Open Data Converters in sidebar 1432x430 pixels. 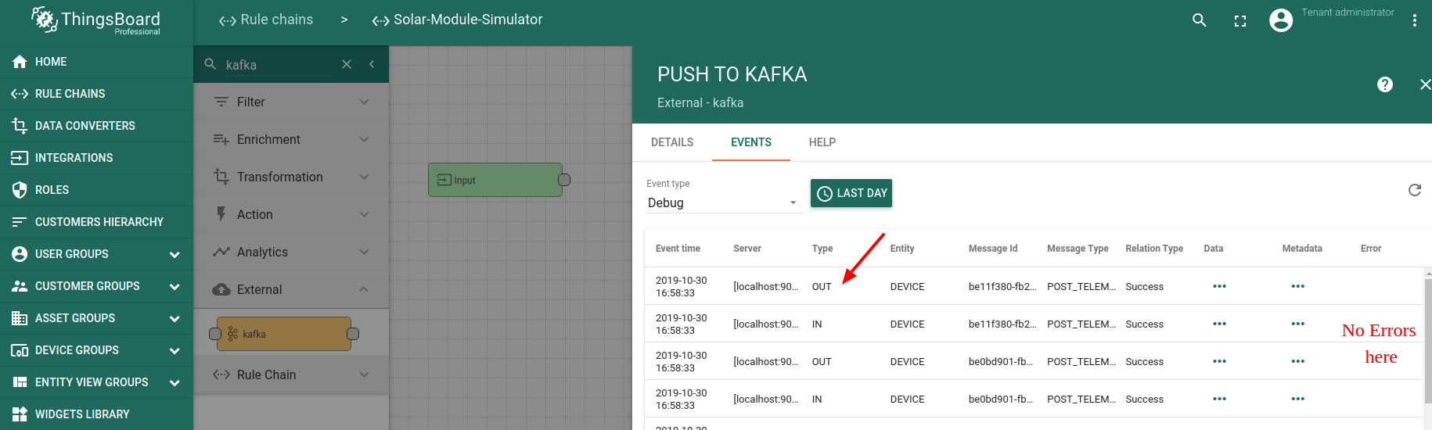(x=96, y=126)
